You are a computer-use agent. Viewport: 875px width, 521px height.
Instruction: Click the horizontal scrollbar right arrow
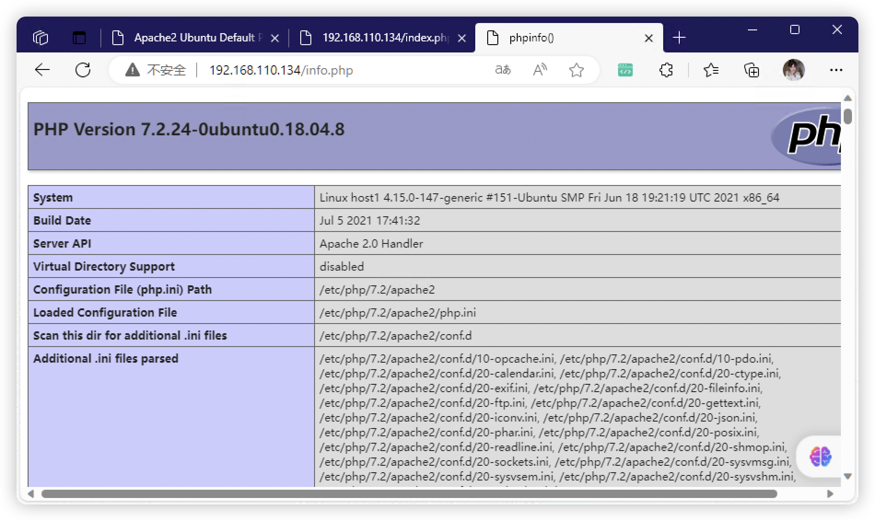click(x=830, y=494)
